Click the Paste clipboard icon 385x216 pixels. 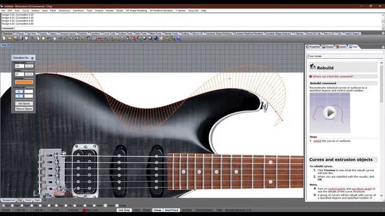(43, 38)
